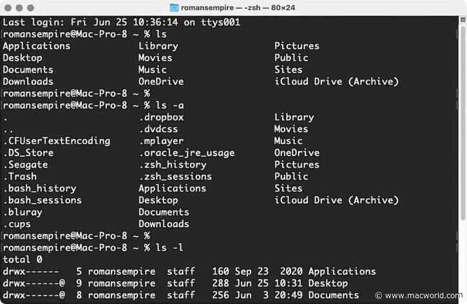Click 'Sites' on the '.bash_history' row

(289, 188)
